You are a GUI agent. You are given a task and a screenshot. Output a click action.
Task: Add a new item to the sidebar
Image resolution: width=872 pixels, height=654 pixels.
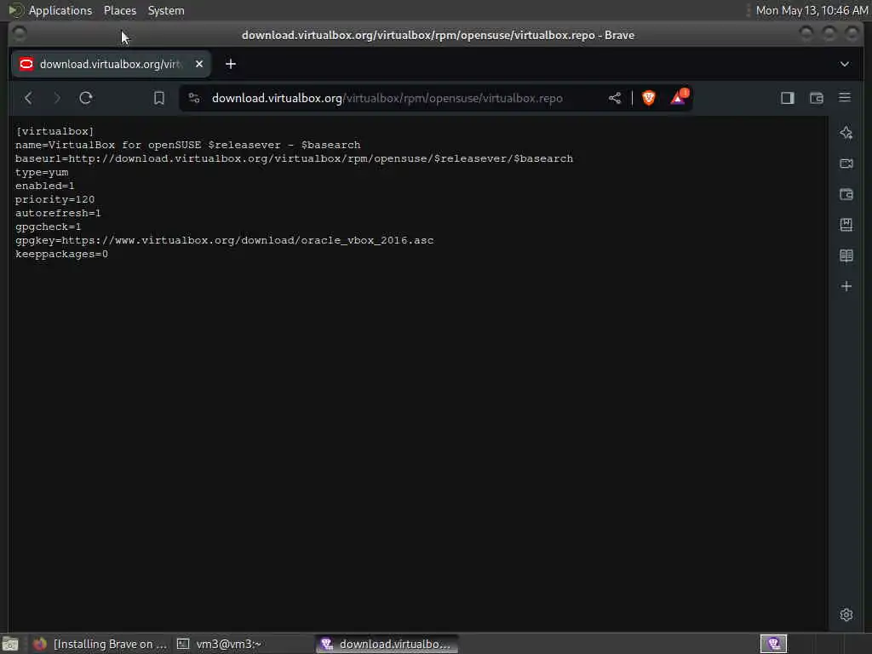point(846,286)
